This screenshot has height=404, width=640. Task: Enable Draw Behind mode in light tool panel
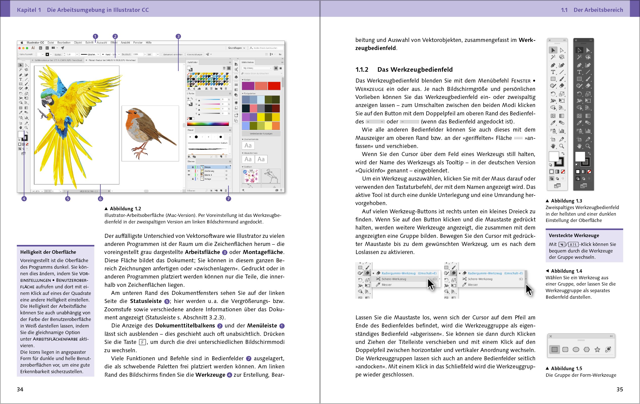[x=557, y=179]
